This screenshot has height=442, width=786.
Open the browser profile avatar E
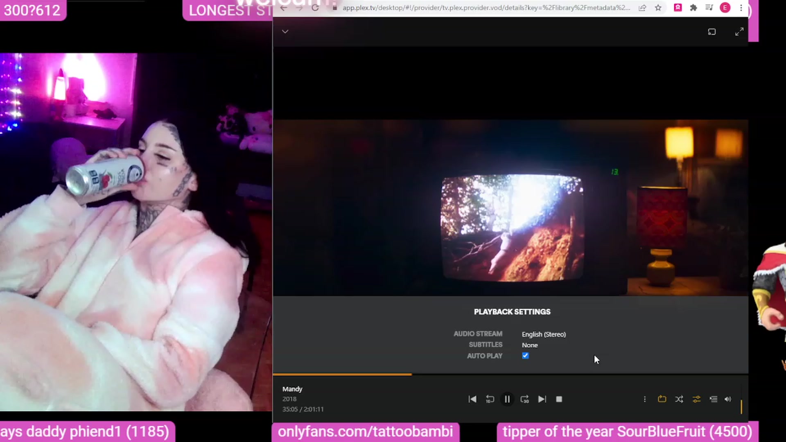[725, 7]
